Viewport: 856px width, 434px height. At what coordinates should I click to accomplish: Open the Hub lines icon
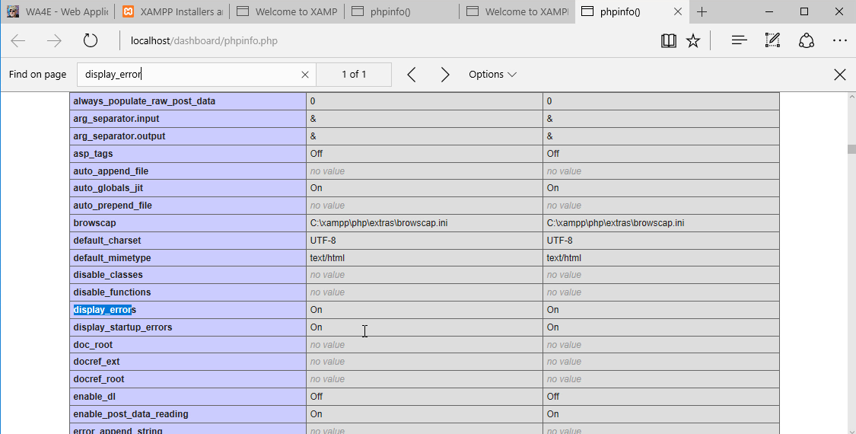tap(739, 40)
